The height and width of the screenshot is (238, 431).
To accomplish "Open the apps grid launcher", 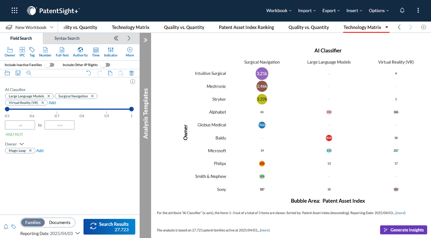I will [15, 10].
